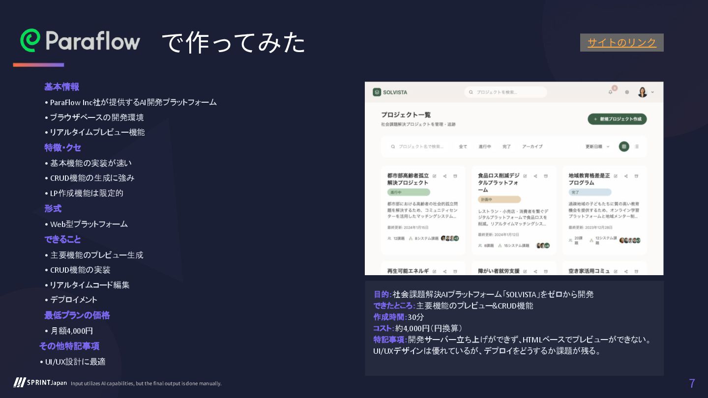
Task: Edit the 食品ロス削減デジタルプラットフォーム card
Action: 525,176
